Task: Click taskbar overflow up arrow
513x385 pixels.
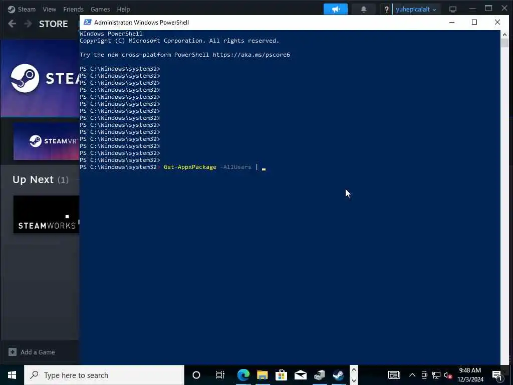Action: tap(354, 370)
